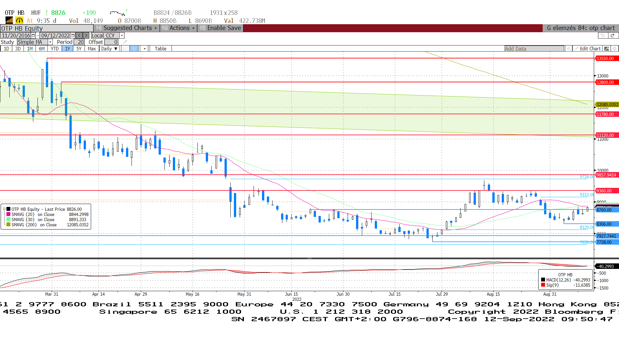619x337 pixels.
Task: Click the Offset input field showing 0
Action: click(111, 42)
